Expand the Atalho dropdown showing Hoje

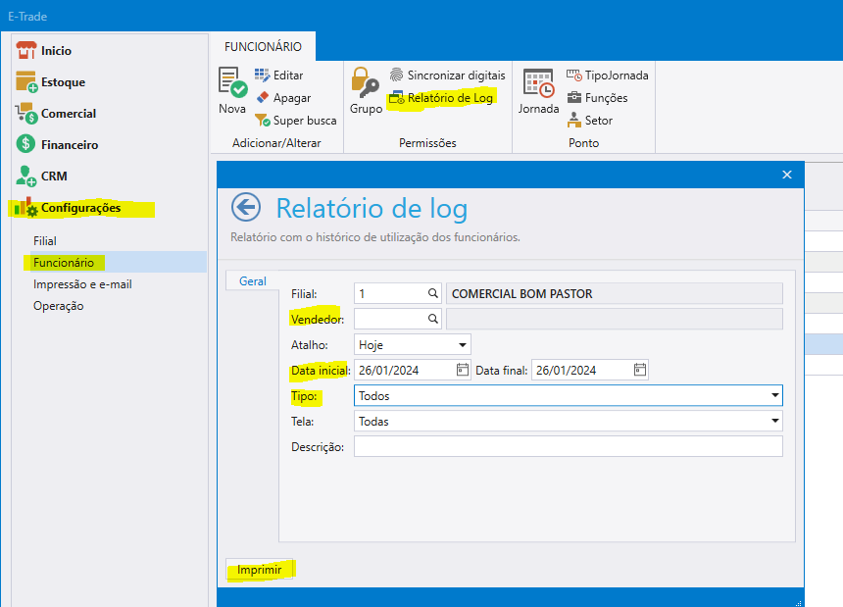(462, 345)
